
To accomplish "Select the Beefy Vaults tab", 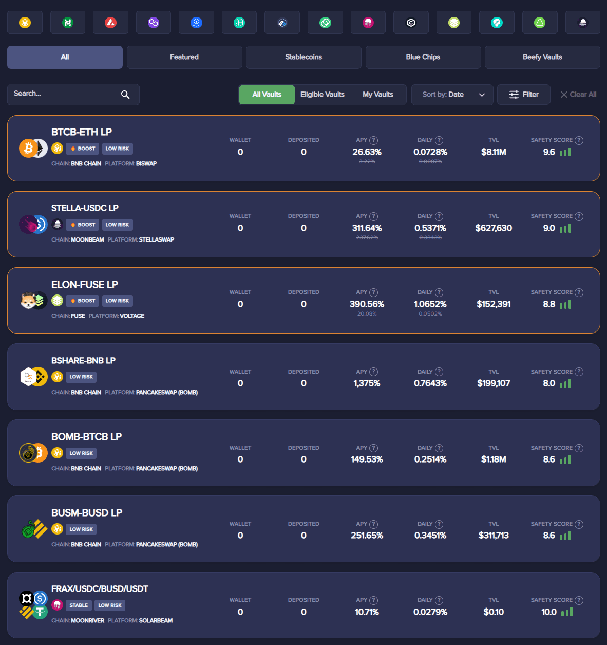I will 542,57.
